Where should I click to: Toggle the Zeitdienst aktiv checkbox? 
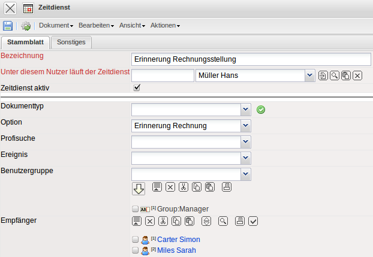(137, 87)
